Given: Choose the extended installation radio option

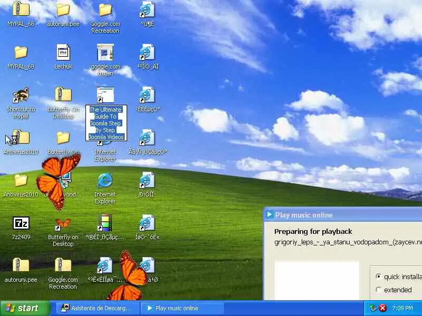Looking at the screenshot, I should [379, 290].
